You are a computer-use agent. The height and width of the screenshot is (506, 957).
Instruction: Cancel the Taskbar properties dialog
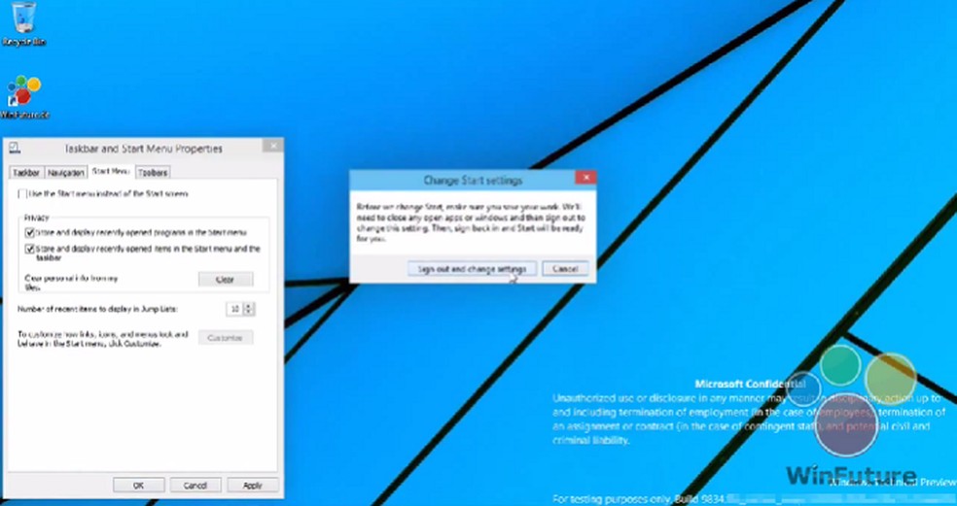pos(195,486)
